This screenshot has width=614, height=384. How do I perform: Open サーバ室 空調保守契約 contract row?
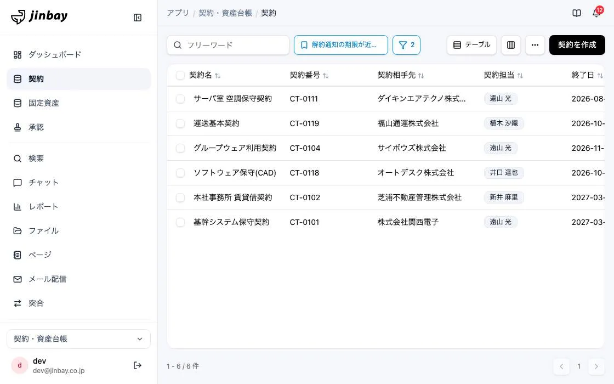pos(386,99)
